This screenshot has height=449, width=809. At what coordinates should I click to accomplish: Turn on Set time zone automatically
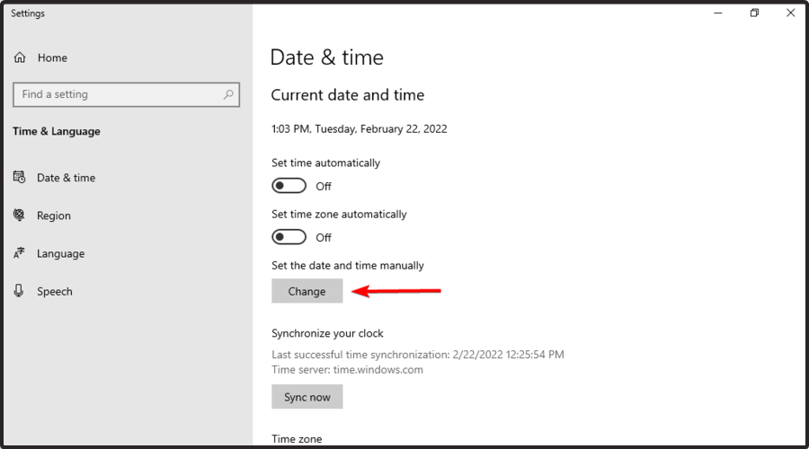(289, 237)
